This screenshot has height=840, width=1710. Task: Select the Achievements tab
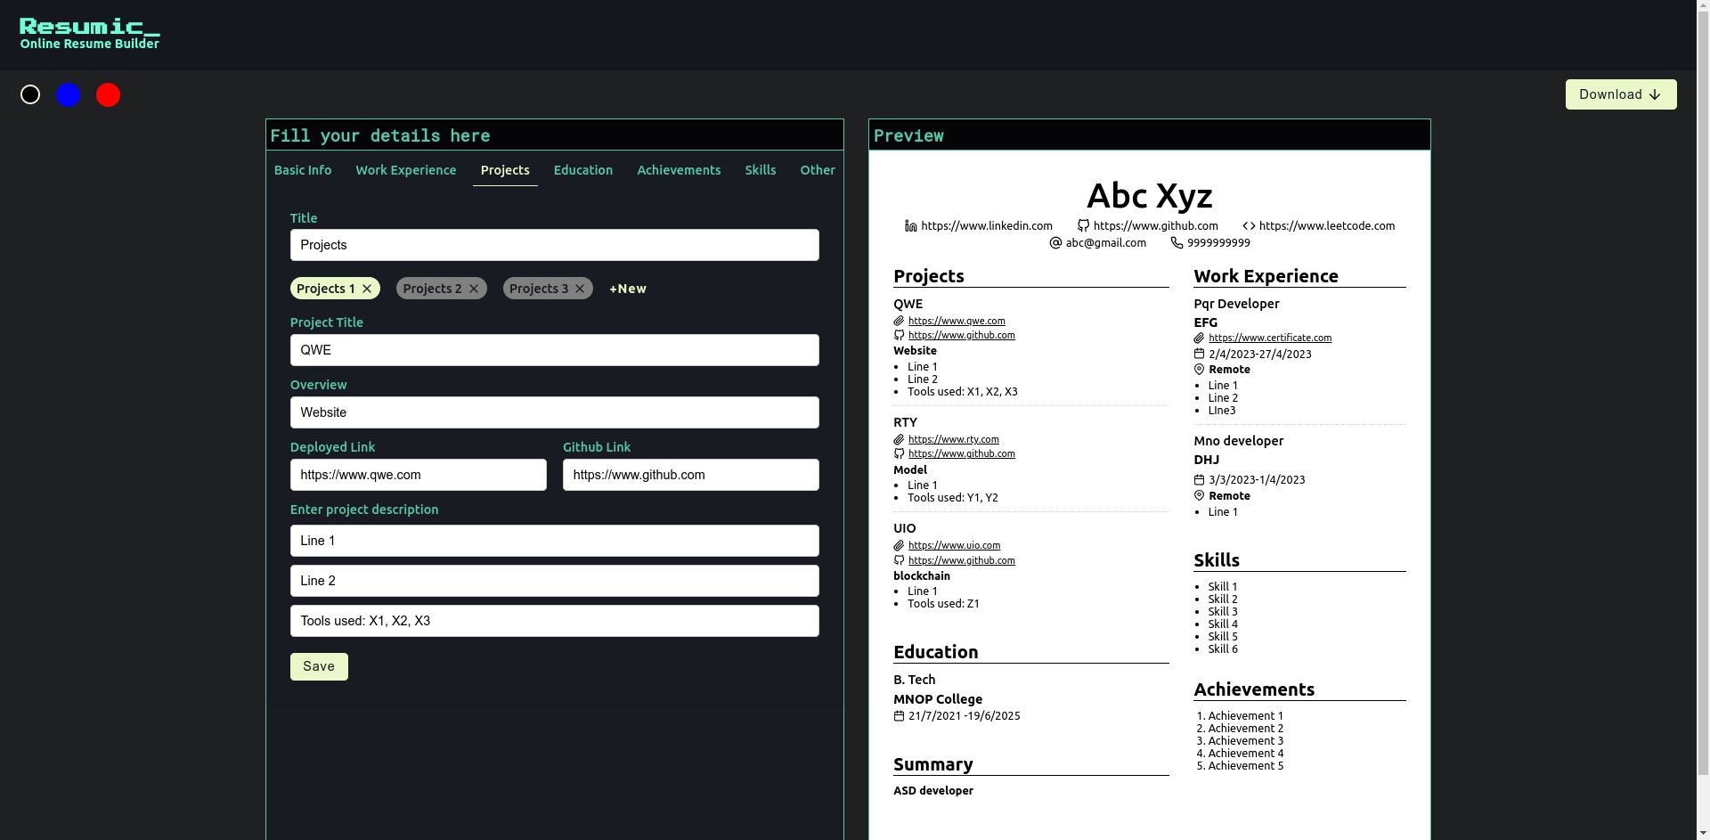pos(679,170)
